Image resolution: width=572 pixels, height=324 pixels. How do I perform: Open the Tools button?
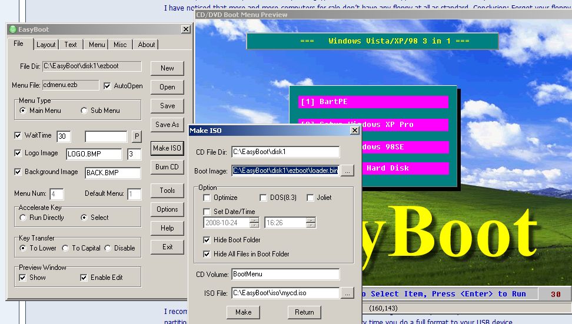tap(167, 191)
